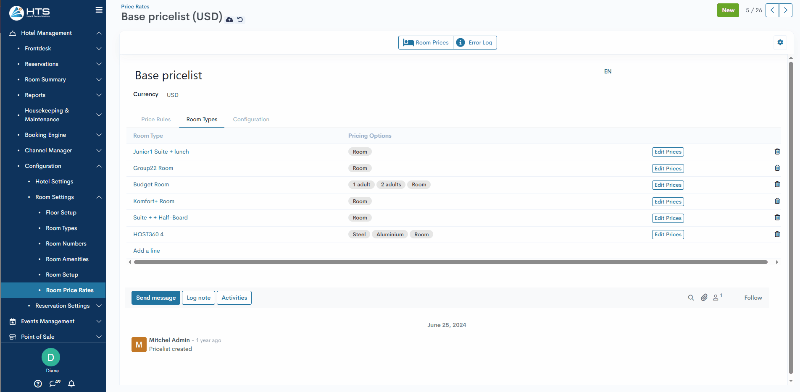Click the horizontal scrollbar under room list
Screen dimensions: 800x392
click(x=450, y=262)
